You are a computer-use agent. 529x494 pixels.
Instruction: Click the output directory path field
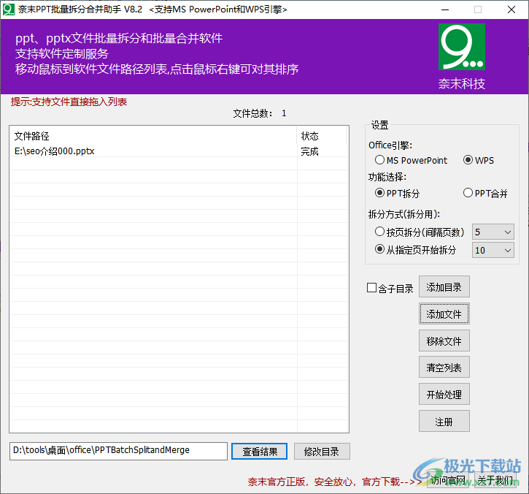[118, 451]
